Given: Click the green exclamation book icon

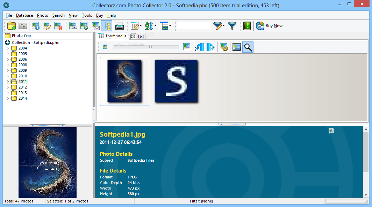Looking at the screenshot, I should coord(247,26).
